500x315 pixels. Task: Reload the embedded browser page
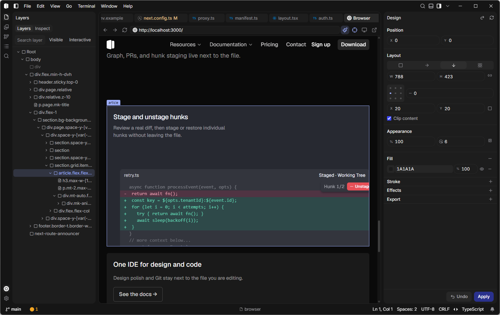[x=125, y=30]
